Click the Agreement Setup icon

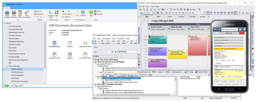pos(85,44)
